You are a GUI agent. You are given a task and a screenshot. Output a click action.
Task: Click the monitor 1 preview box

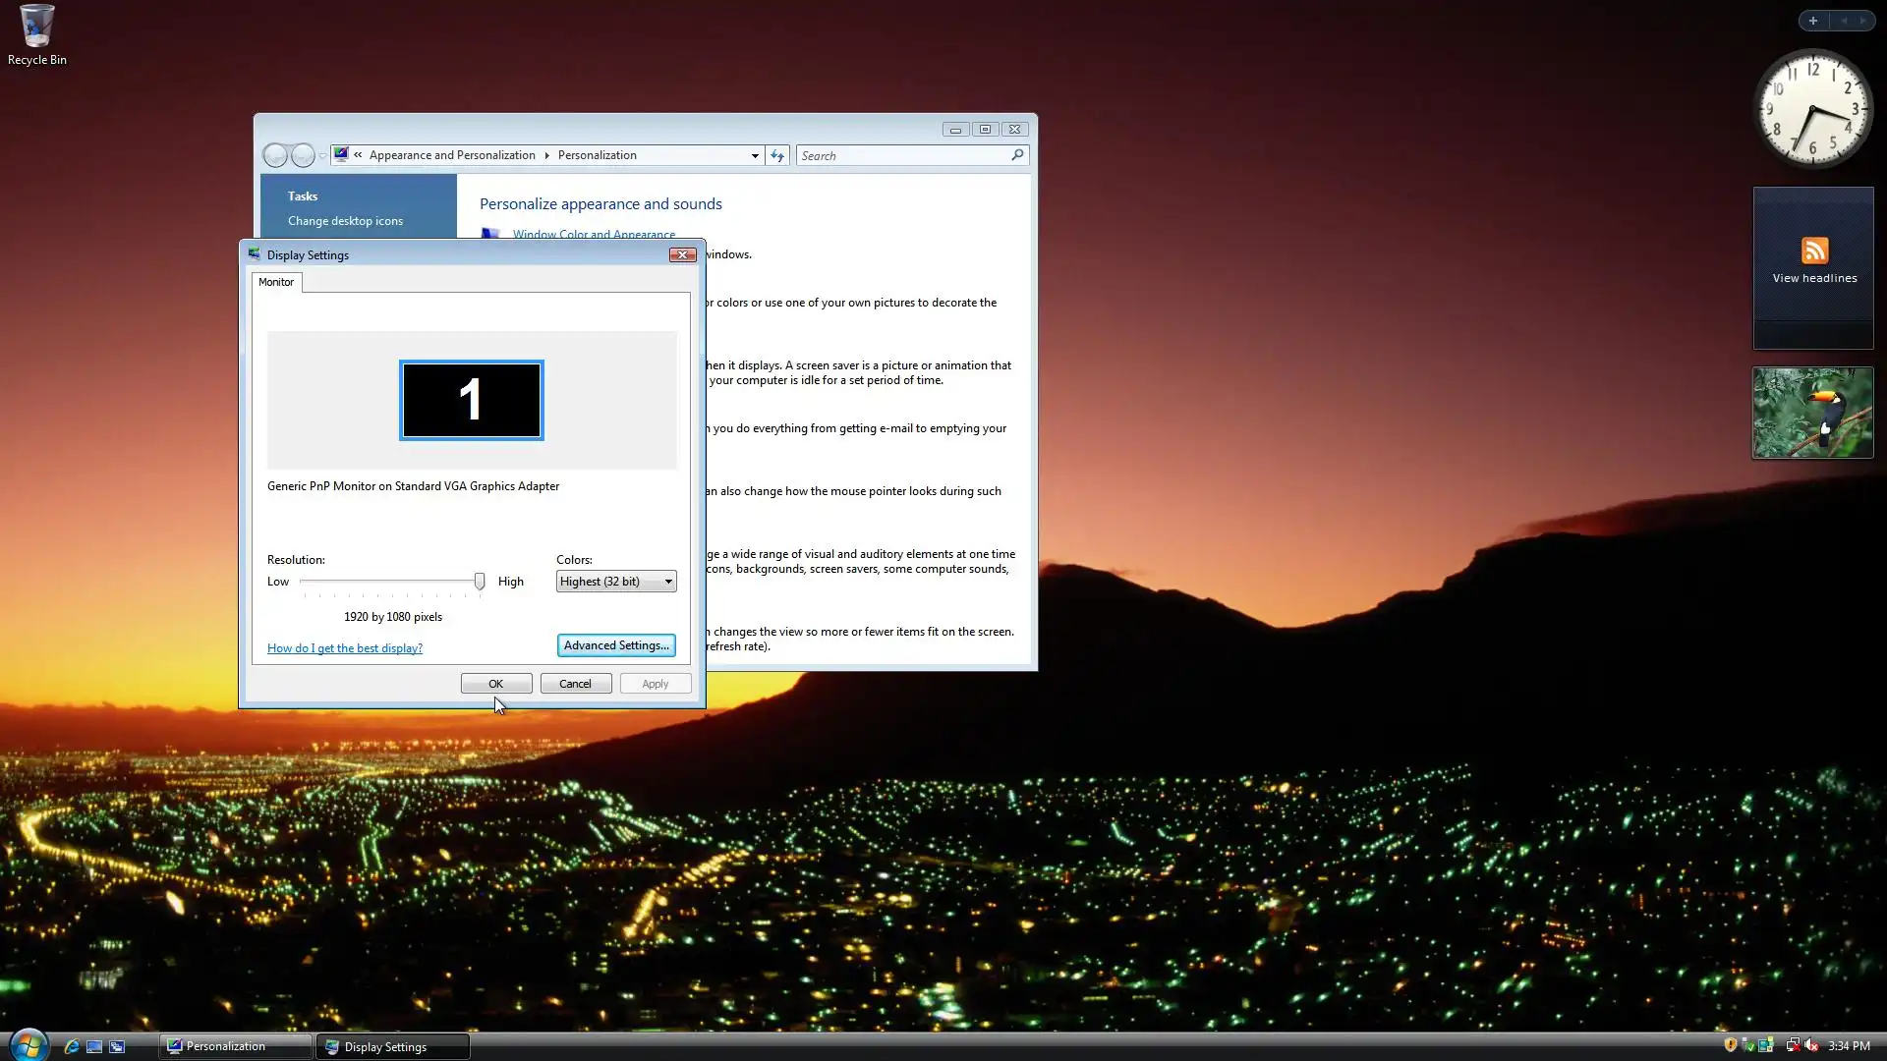471,400
